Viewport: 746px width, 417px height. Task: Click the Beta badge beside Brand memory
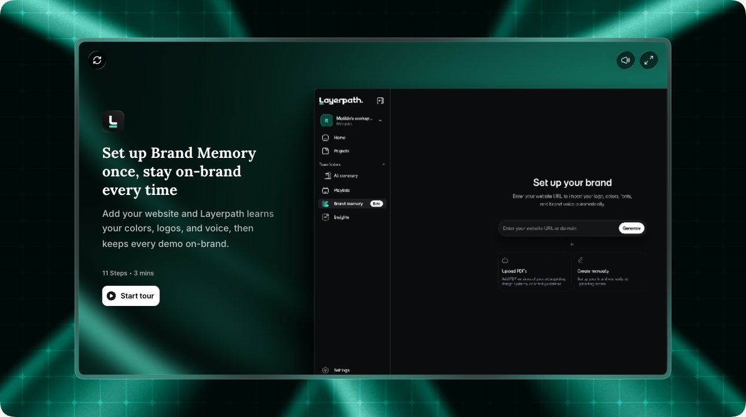click(x=376, y=204)
